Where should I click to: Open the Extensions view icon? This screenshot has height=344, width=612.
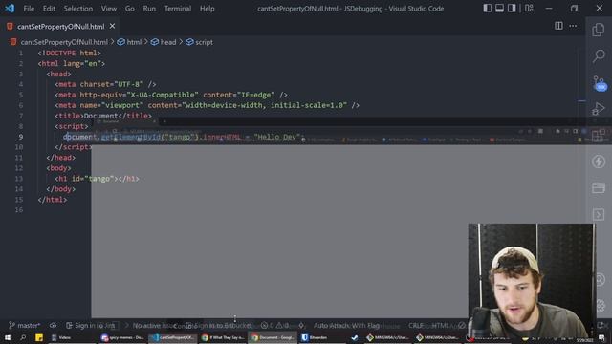pos(599,135)
